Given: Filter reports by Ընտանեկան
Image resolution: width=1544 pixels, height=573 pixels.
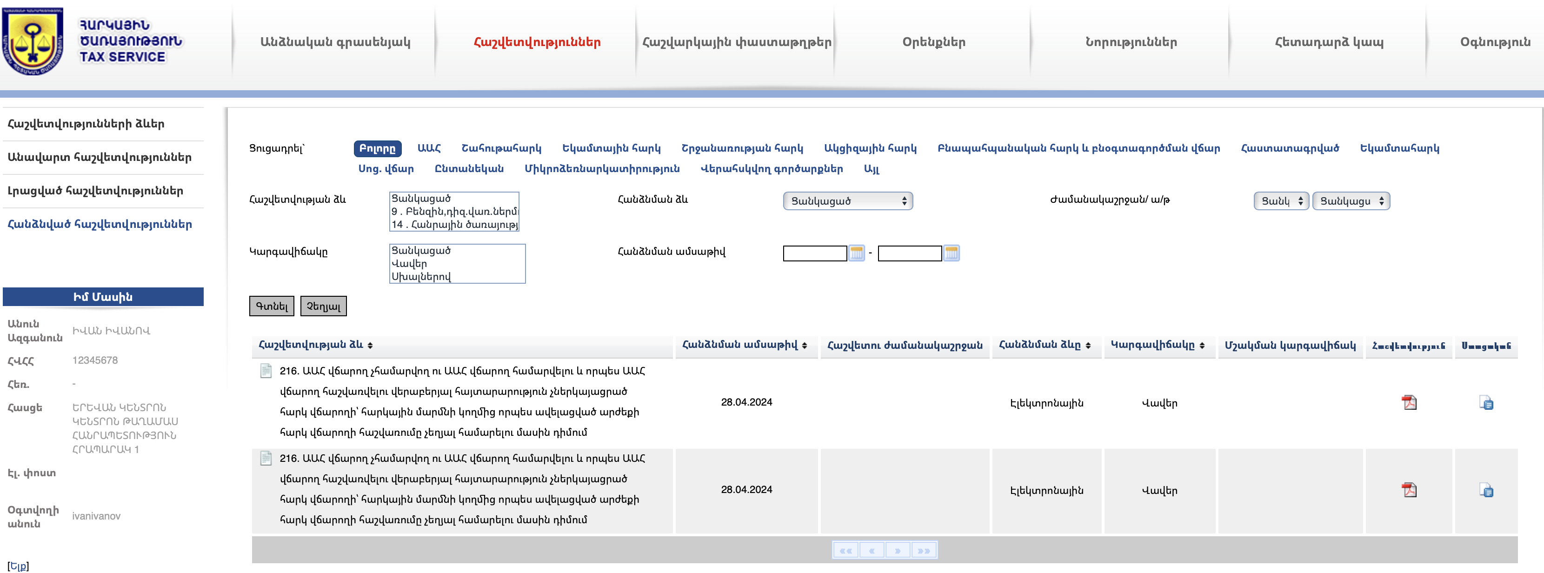Looking at the screenshot, I should 469,168.
